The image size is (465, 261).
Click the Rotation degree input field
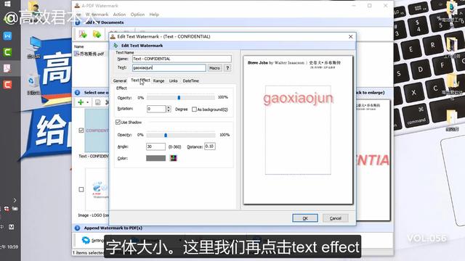point(156,109)
